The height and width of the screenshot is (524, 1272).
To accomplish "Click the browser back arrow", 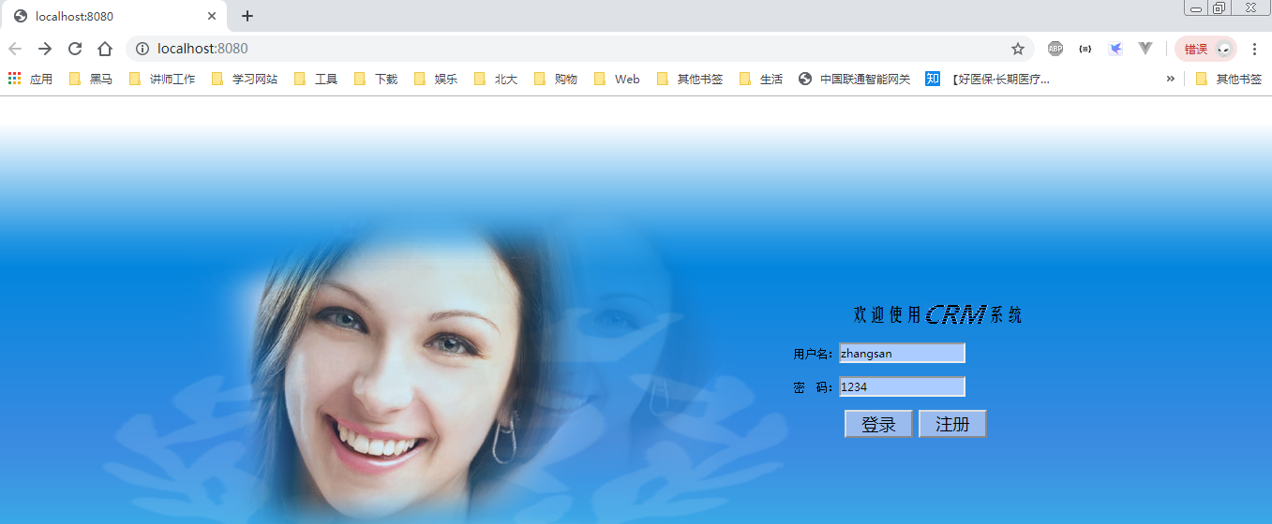I will pyautogui.click(x=15, y=49).
